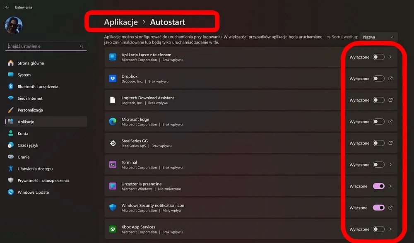The height and width of the screenshot is (243, 414).
Task: Click the Windows Security shield icon
Action: tap(113, 207)
